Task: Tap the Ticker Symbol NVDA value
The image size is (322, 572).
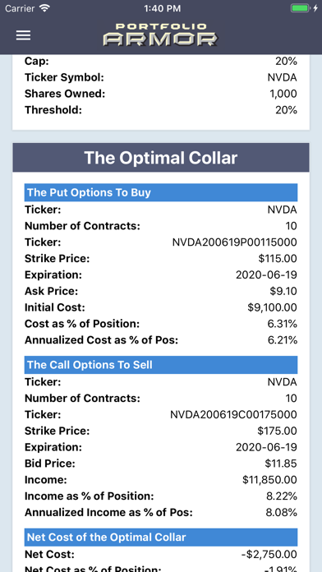Action: (x=283, y=77)
